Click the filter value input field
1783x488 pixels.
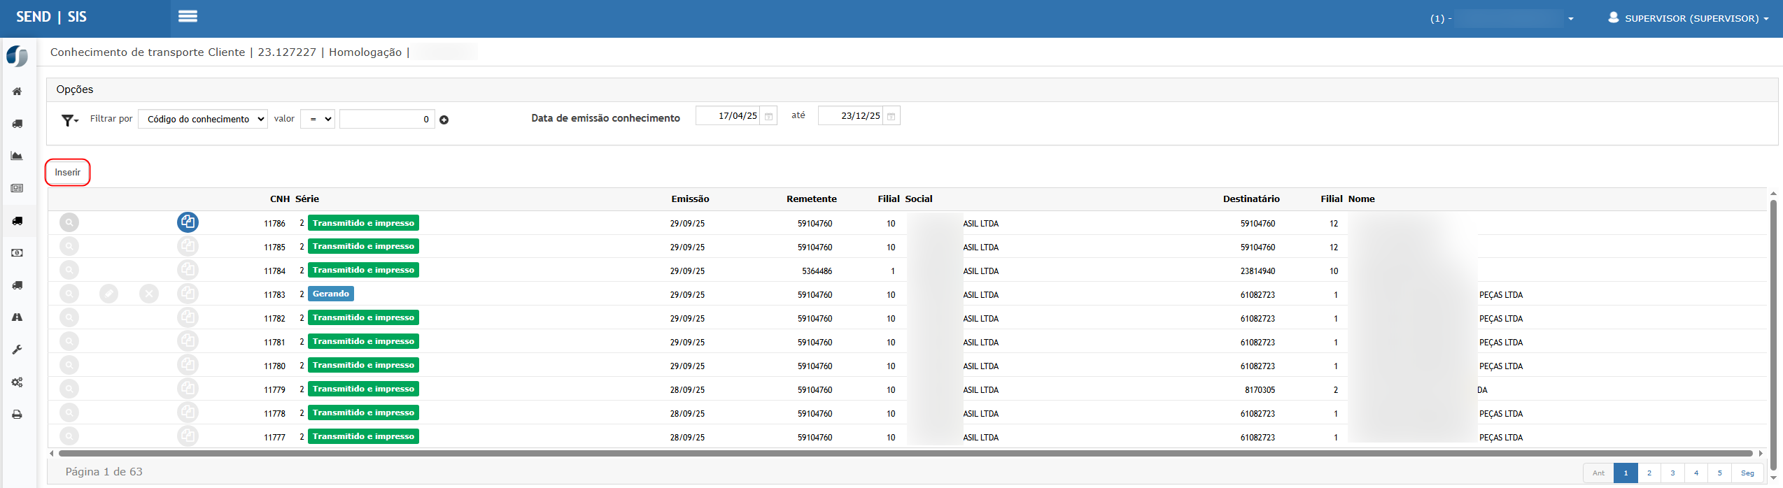(x=386, y=120)
